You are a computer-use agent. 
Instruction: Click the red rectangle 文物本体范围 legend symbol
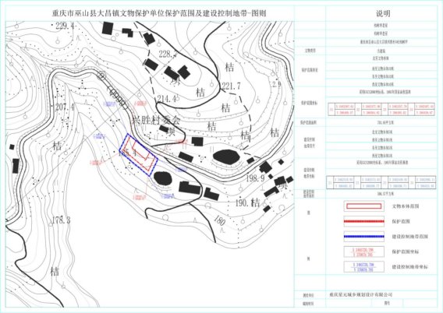[364, 206]
